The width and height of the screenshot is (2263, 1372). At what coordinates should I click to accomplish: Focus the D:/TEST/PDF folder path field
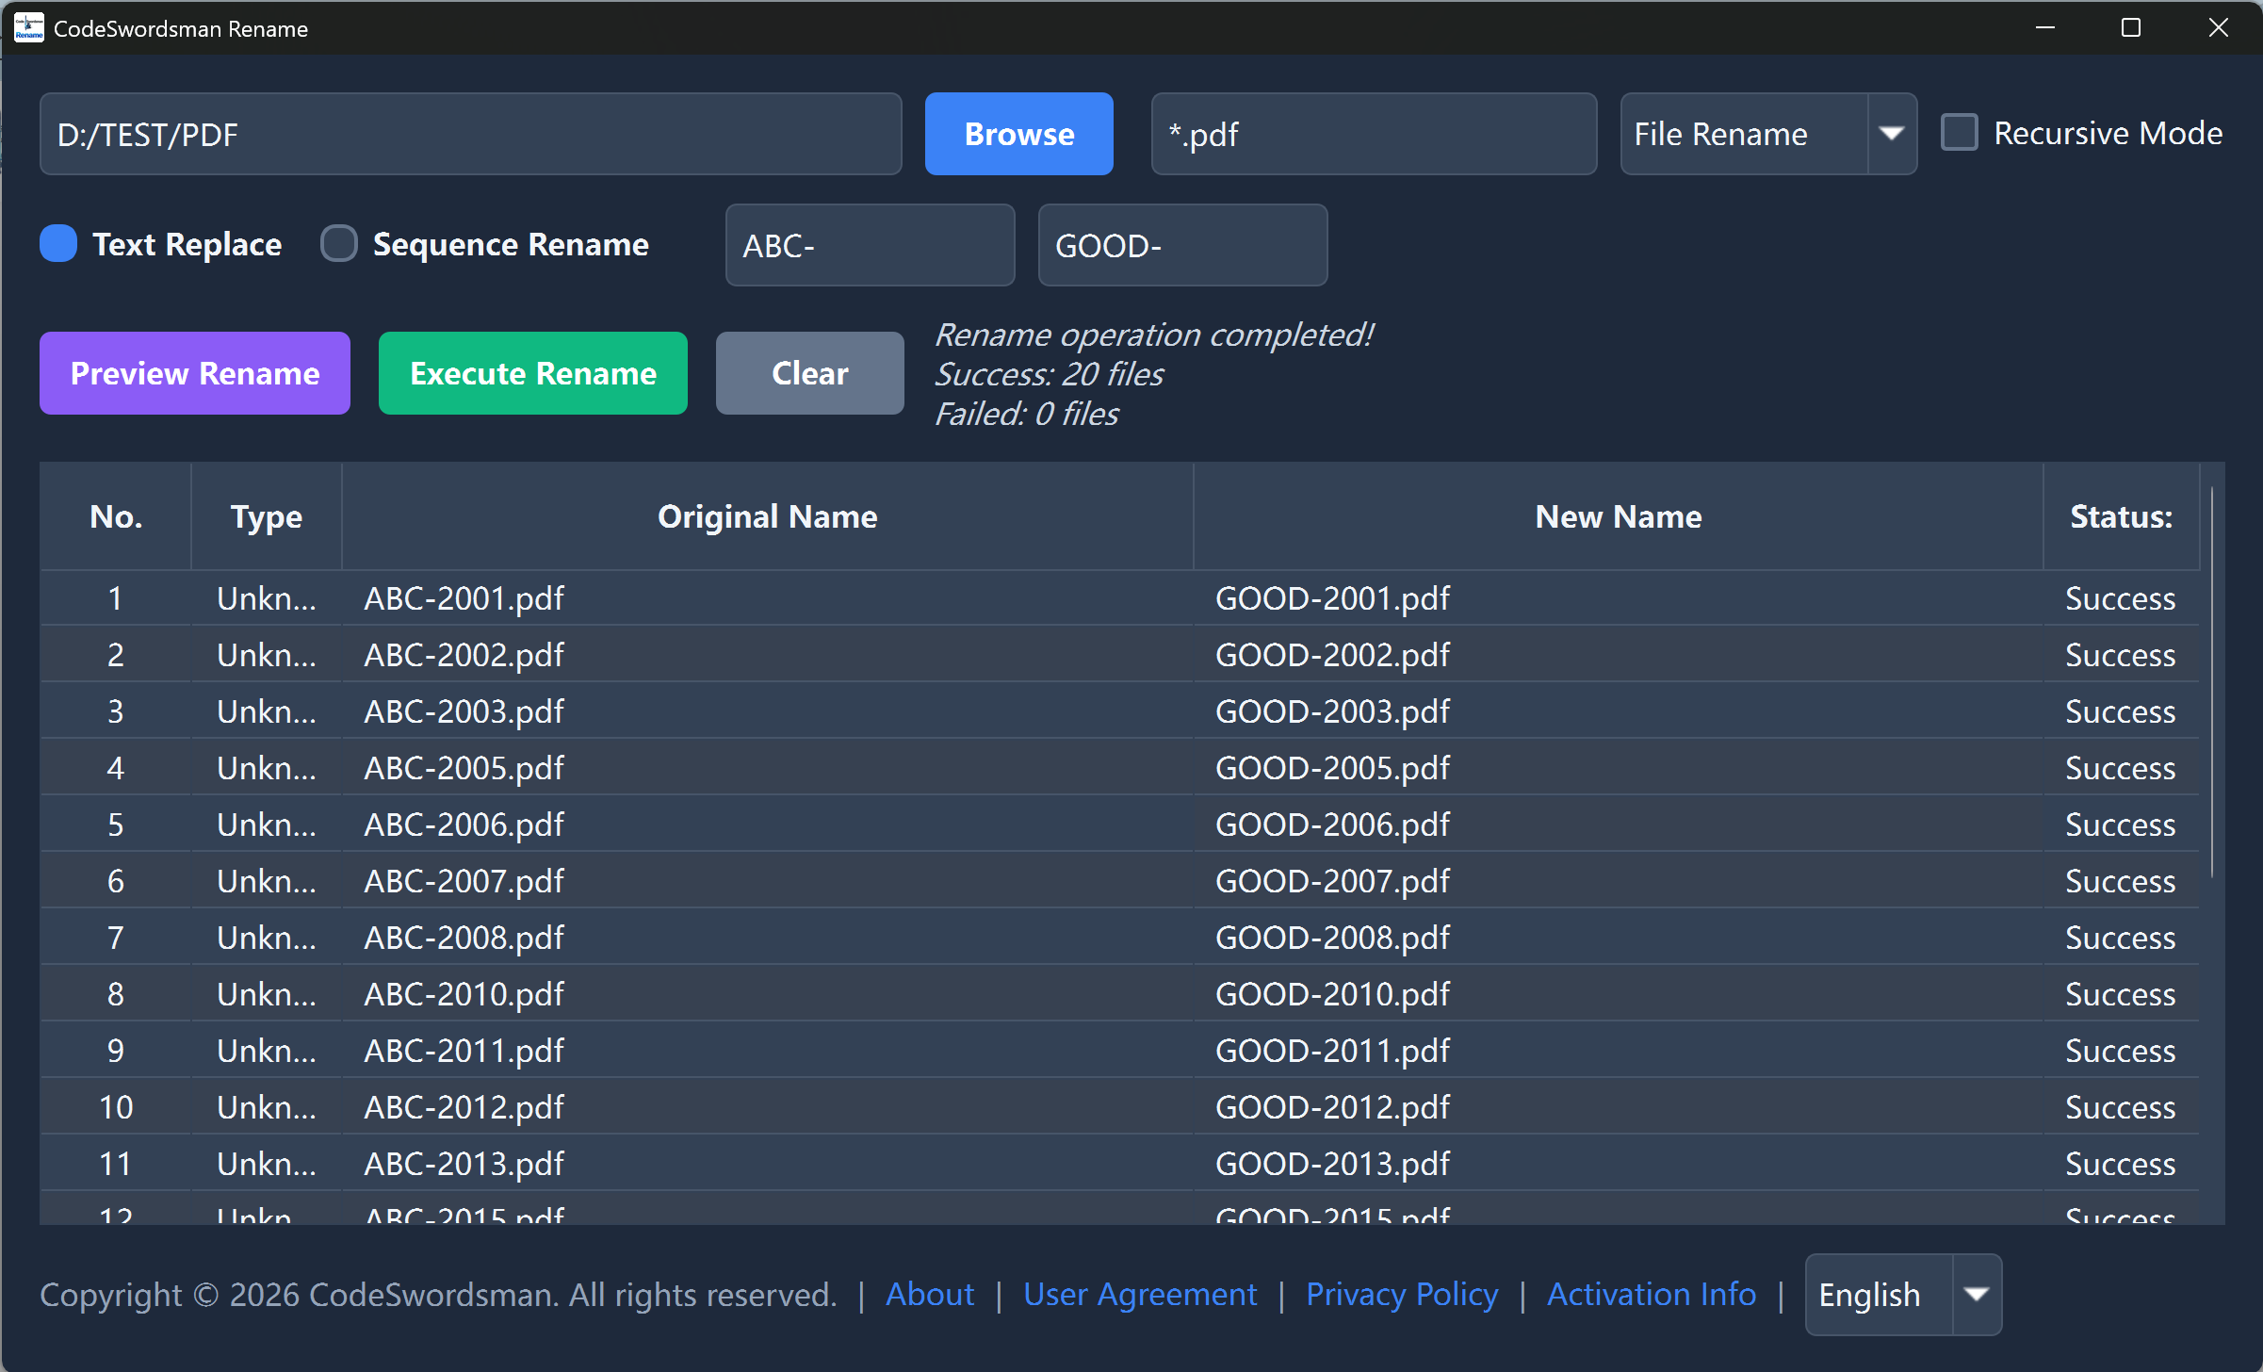(x=470, y=134)
